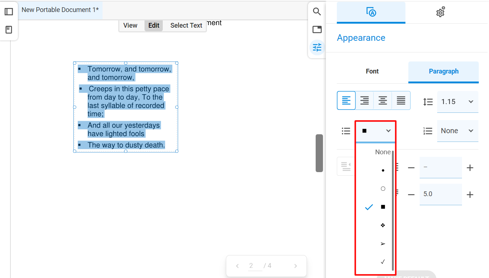The width and height of the screenshot is (489, 278).
Task: Select the View mode button
Action: coord(130,25)
